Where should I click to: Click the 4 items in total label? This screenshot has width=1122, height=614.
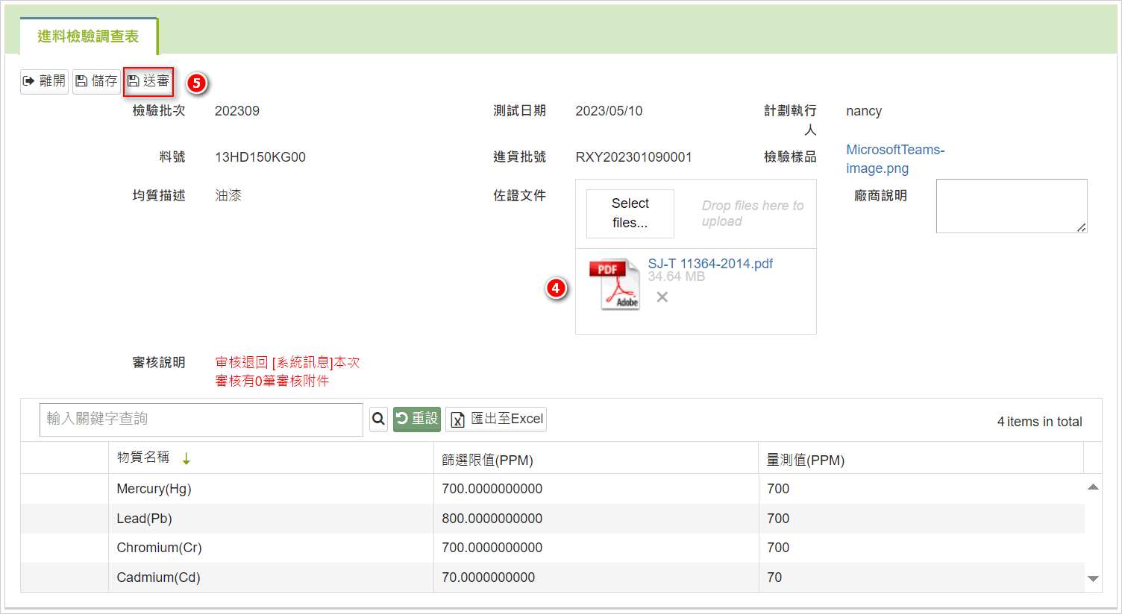1040,422
